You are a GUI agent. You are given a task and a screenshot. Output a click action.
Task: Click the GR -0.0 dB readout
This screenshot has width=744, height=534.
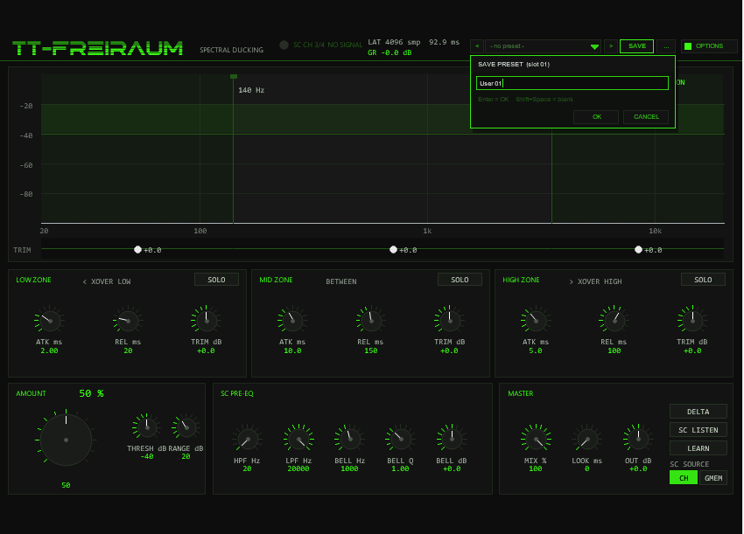coord(390,52)
